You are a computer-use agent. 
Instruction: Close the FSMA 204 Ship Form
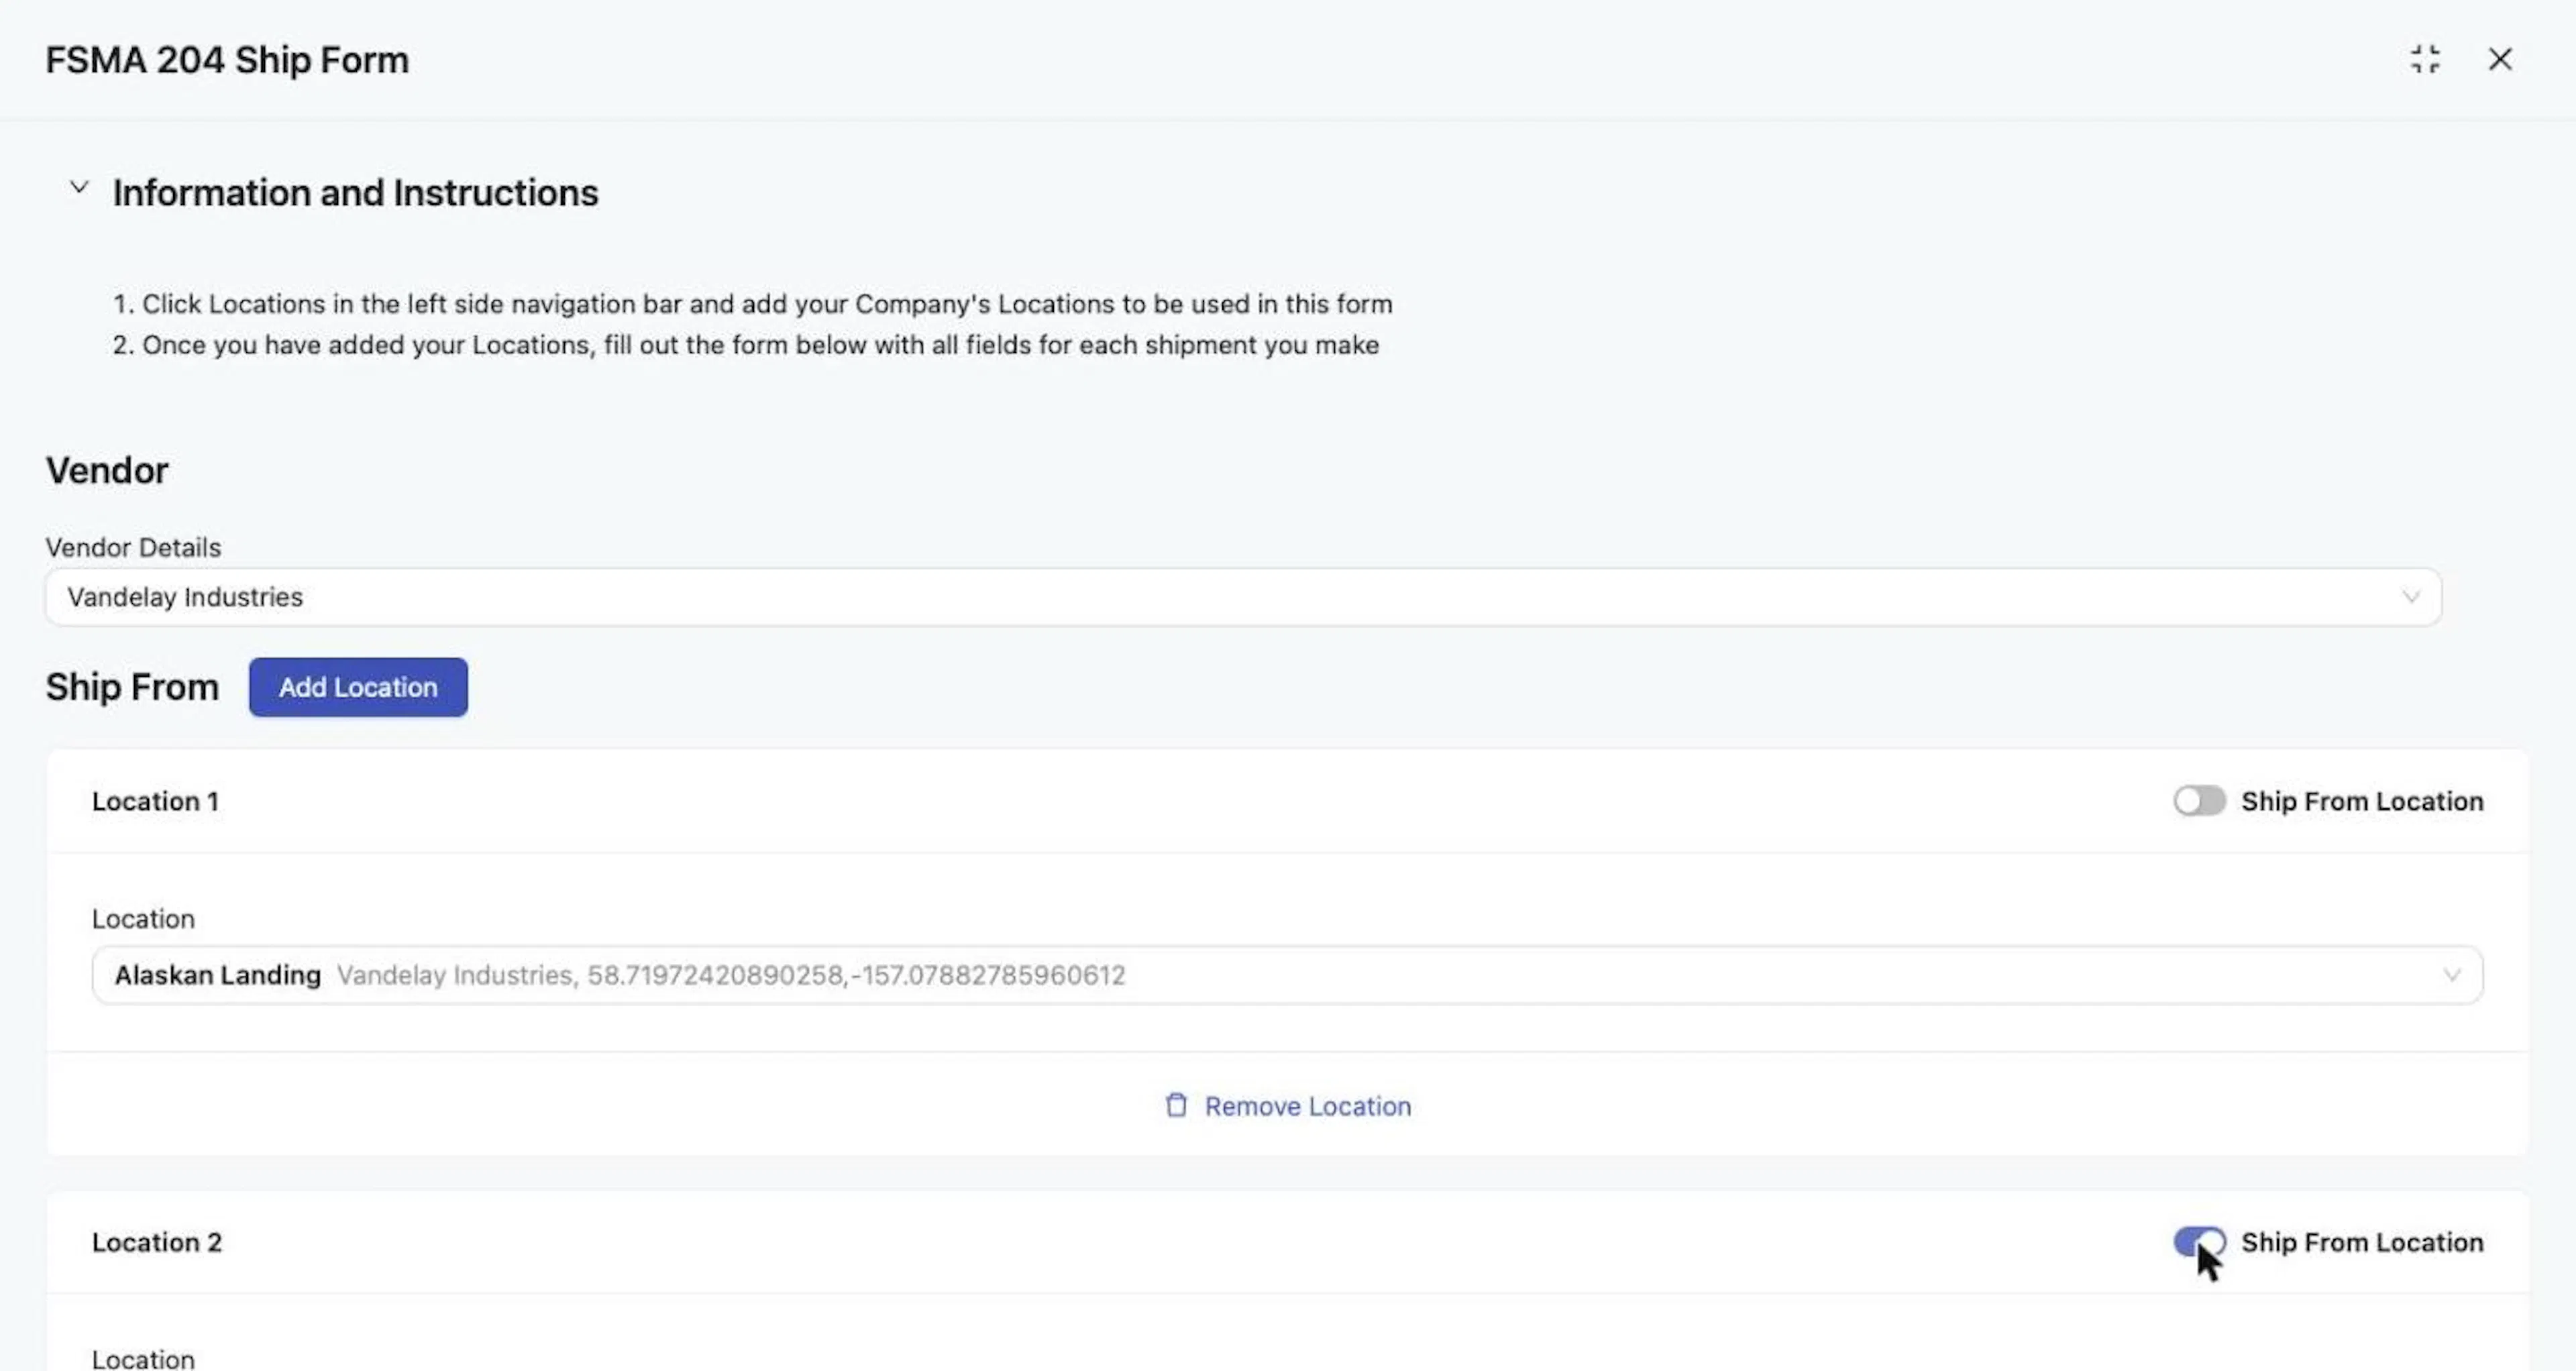(2500, 59)
